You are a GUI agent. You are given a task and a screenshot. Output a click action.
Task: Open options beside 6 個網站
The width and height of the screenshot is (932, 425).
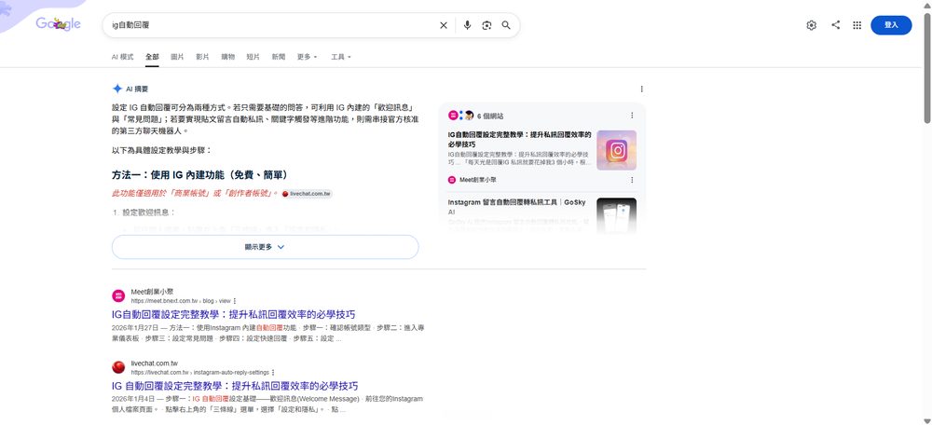pos(632,116)
